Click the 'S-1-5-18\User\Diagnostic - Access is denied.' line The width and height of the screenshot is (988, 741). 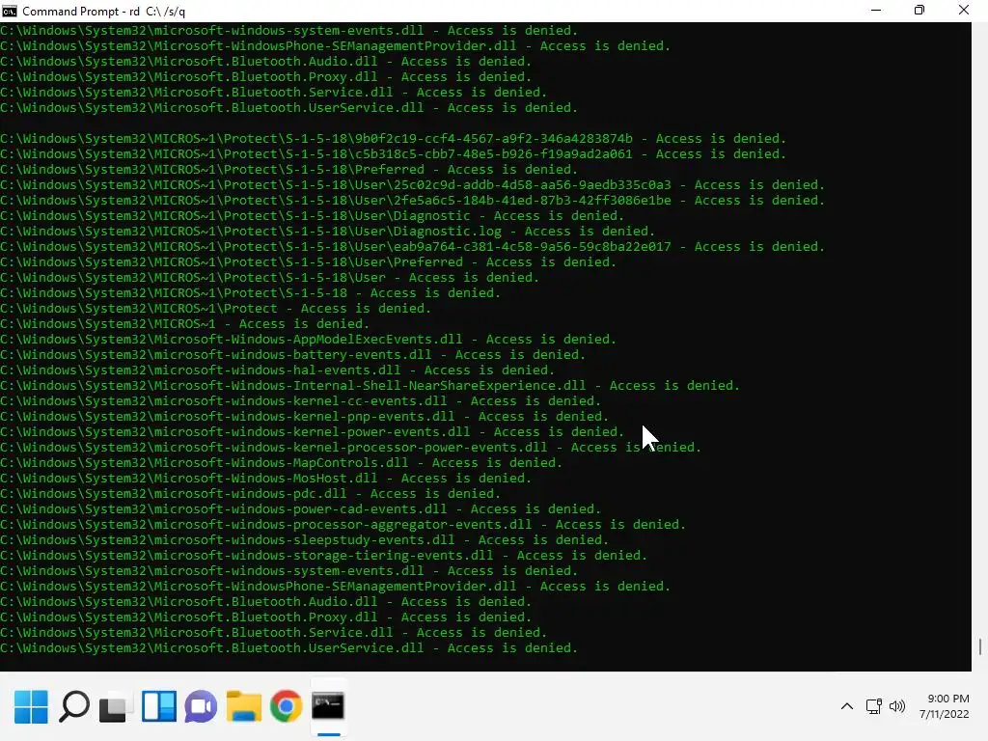[312, 215]
